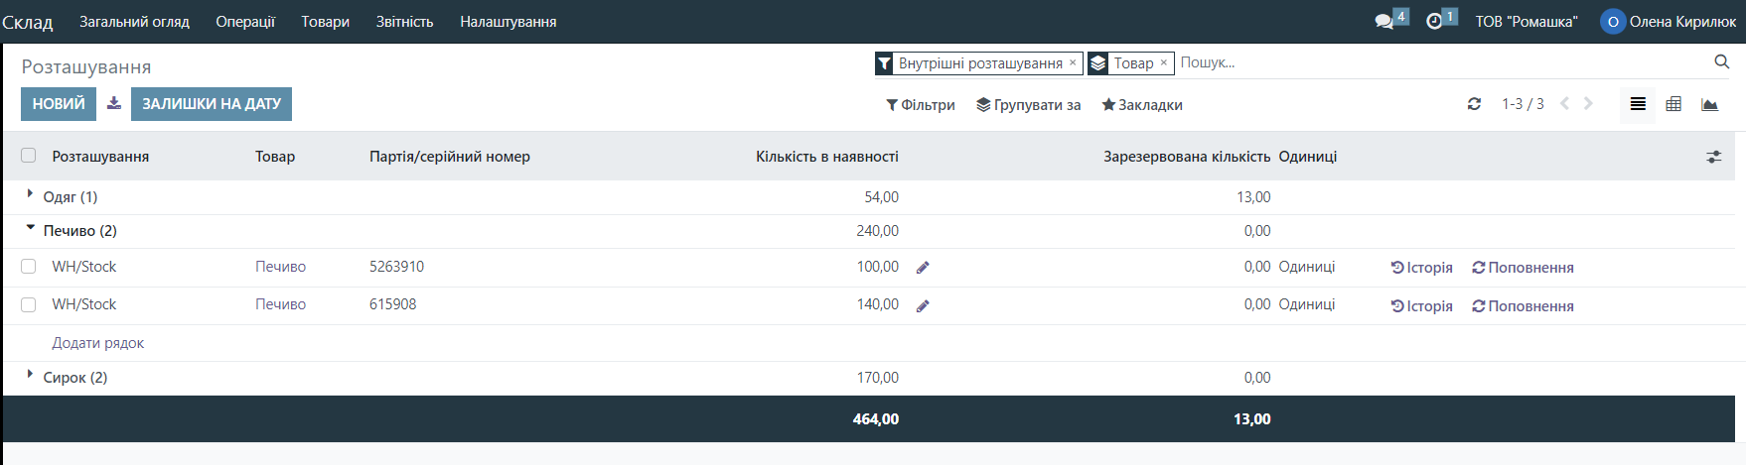Image resolution: width=1746 pixels, height=465 pixels.
Task: Open the Операції menu
Action: (245, 22)
